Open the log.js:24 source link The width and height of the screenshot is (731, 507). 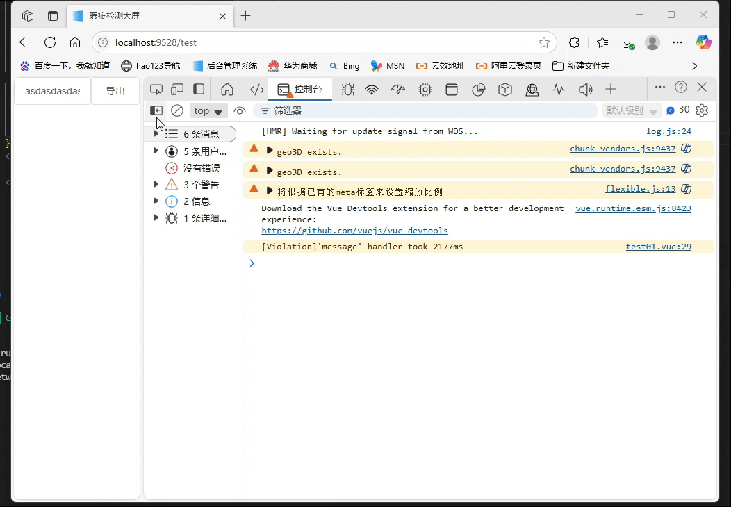pyautogui.click(x=668, y=131)
